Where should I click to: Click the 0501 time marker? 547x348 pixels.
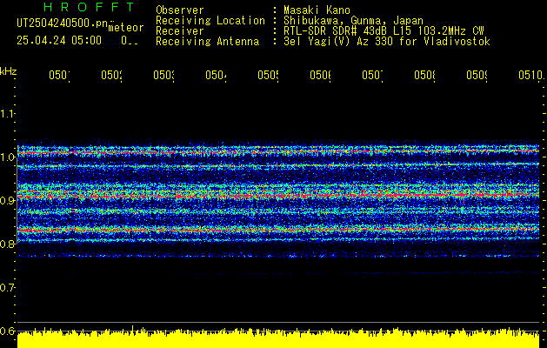tap(59, 75)
